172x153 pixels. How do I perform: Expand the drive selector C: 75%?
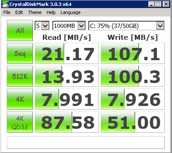[x=126, y=26]
